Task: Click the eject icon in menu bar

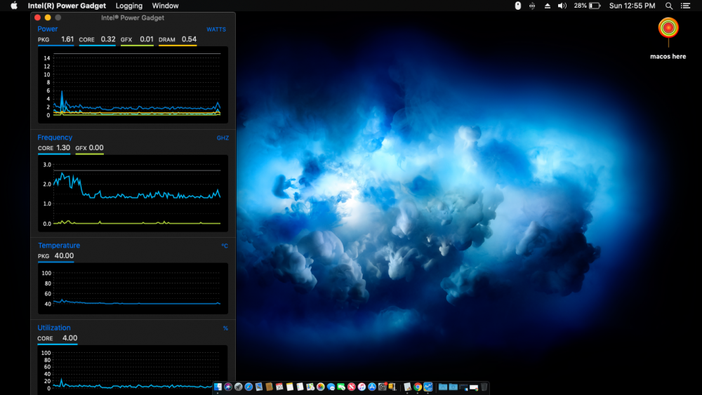Action: pyautogui.click(x=547, y=6)
